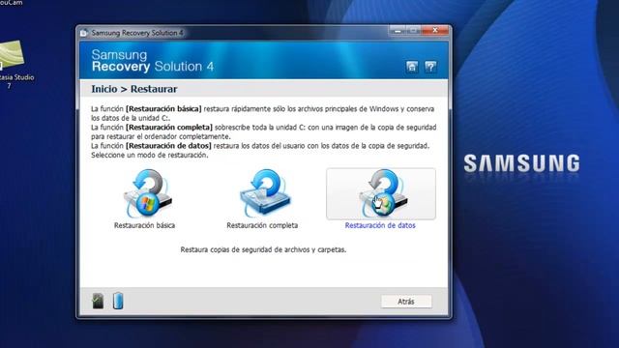Open the Restauración básica restore option
Screen dimensions: 619x348
point(147,193)
